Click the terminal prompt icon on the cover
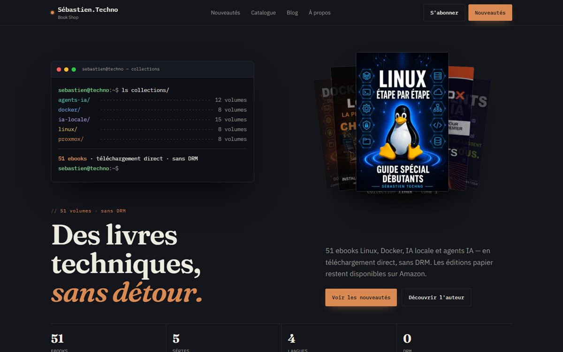 point(367,92)
